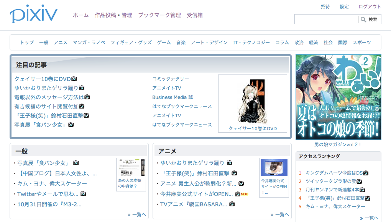The height and width of the screenshot is (222, 391).
Task: Click camera icon after 月刊ヤンキンで新連載4本
Action: click(362, 190)
